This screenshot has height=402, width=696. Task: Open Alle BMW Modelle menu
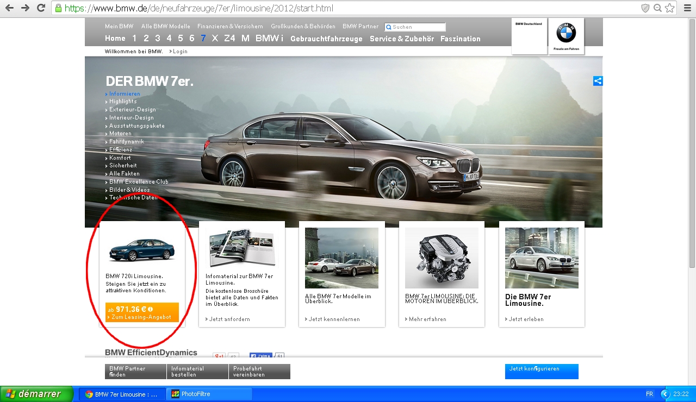pos(166,26)
